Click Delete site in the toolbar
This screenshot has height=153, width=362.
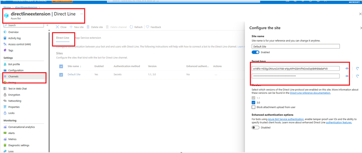pyautogui.click(x=95, y=27)
